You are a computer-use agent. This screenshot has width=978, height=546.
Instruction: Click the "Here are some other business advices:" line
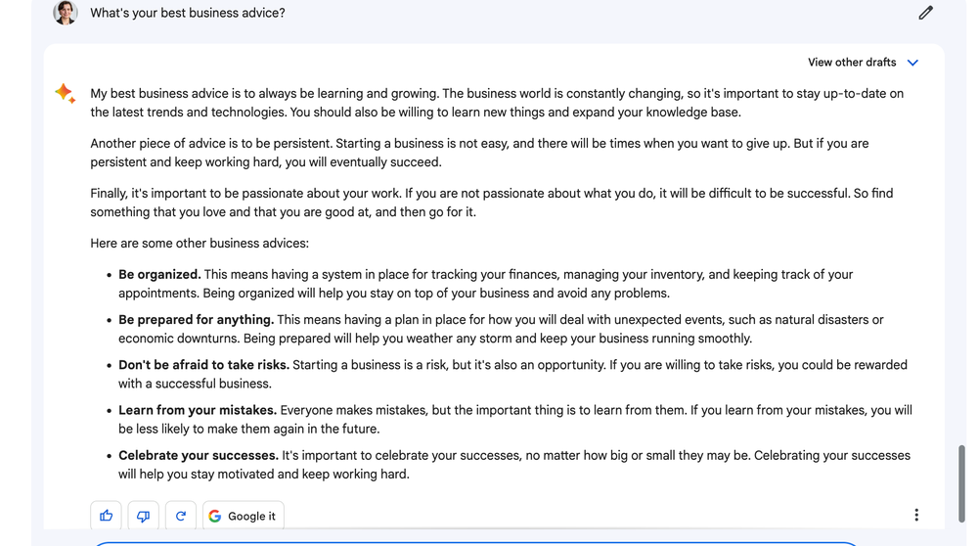(200, 244)
